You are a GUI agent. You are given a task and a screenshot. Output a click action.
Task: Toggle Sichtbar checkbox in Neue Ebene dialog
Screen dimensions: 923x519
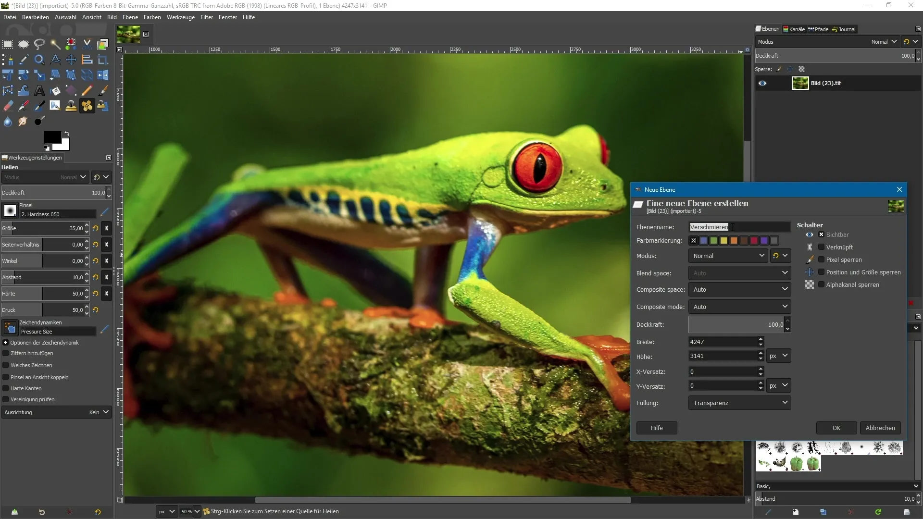[821, 235]
